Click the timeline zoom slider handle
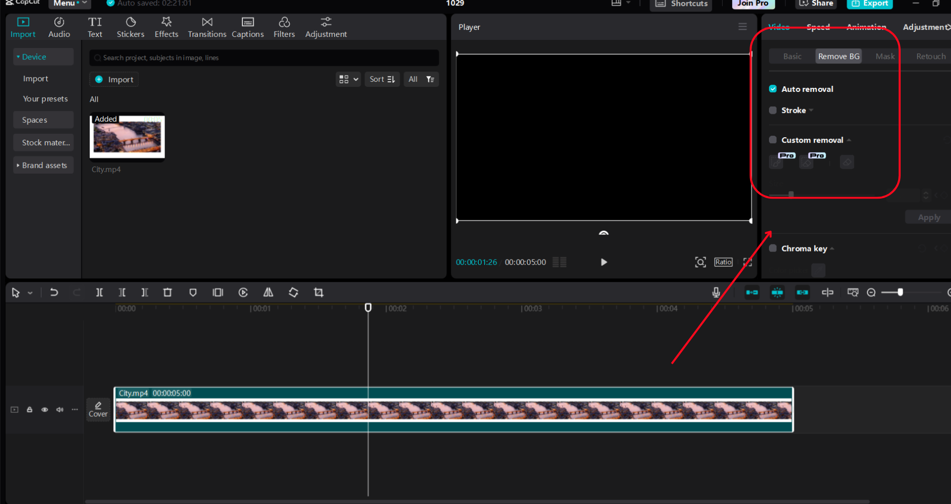This screenshot has height=504, width=951. (x=900, y=292)
